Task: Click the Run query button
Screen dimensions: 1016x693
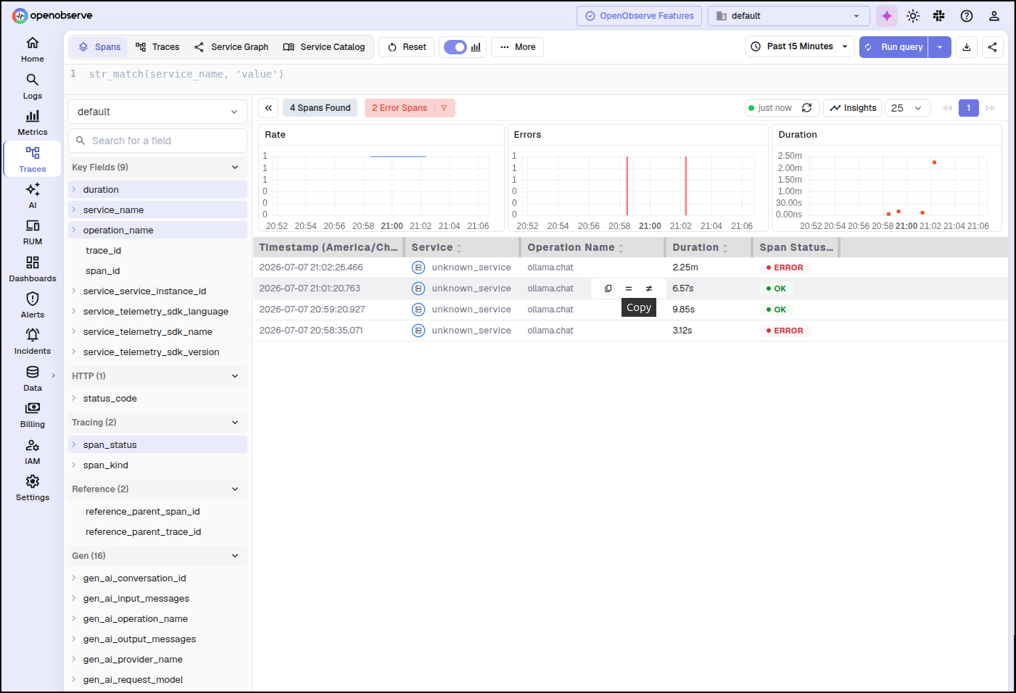Action: (x=894, y=47)
